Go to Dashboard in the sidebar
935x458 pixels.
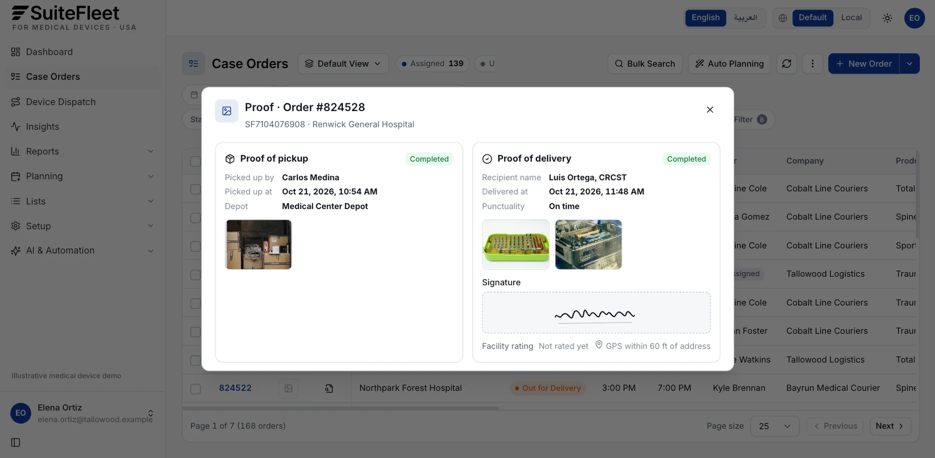[82, 52]
